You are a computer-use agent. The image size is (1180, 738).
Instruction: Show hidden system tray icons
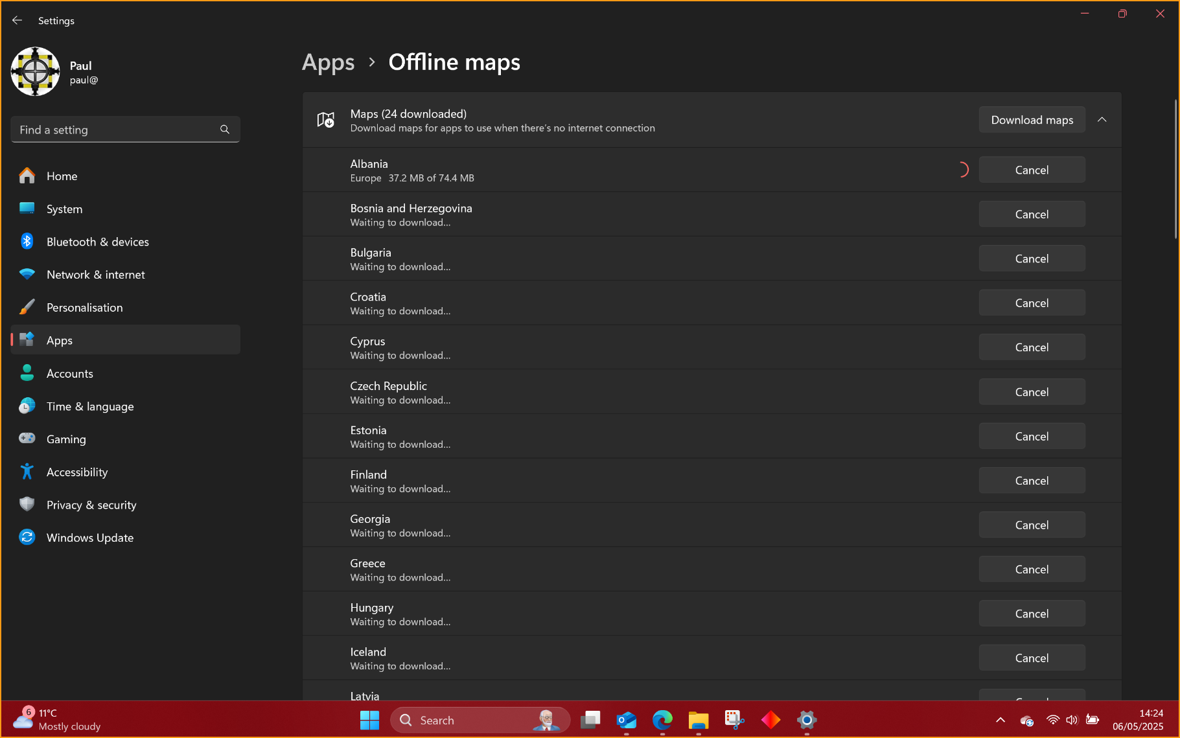click(1000, 720)
